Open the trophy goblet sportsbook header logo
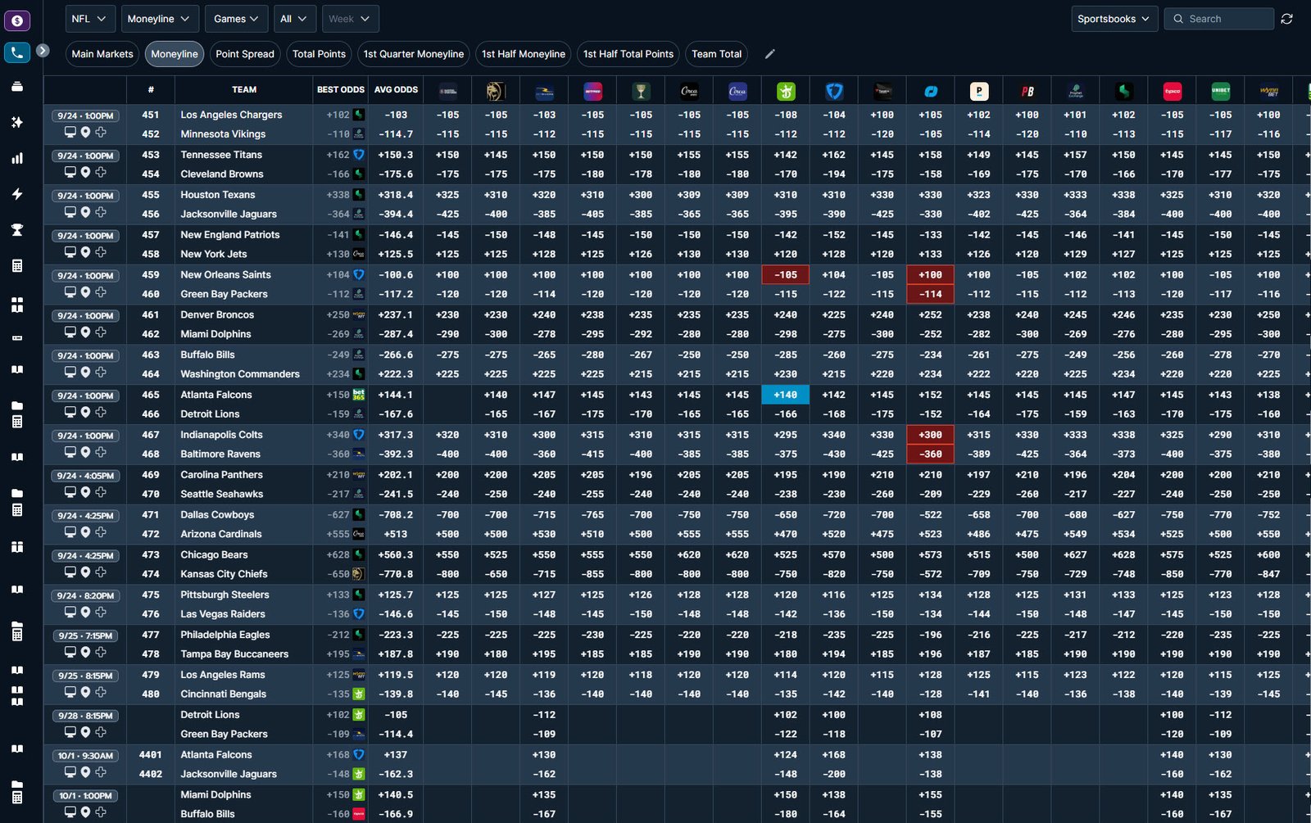The height and width of the screenshot is (823, 1311). [641, 91]
